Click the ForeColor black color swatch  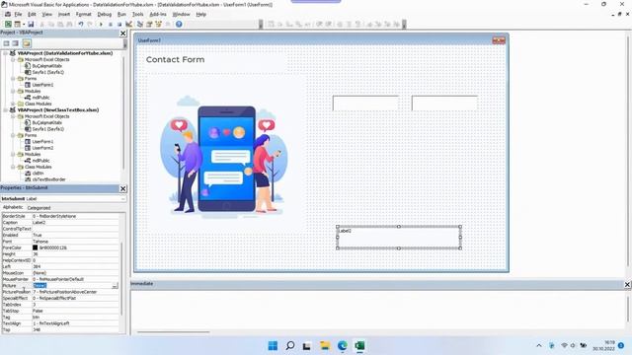36,248
